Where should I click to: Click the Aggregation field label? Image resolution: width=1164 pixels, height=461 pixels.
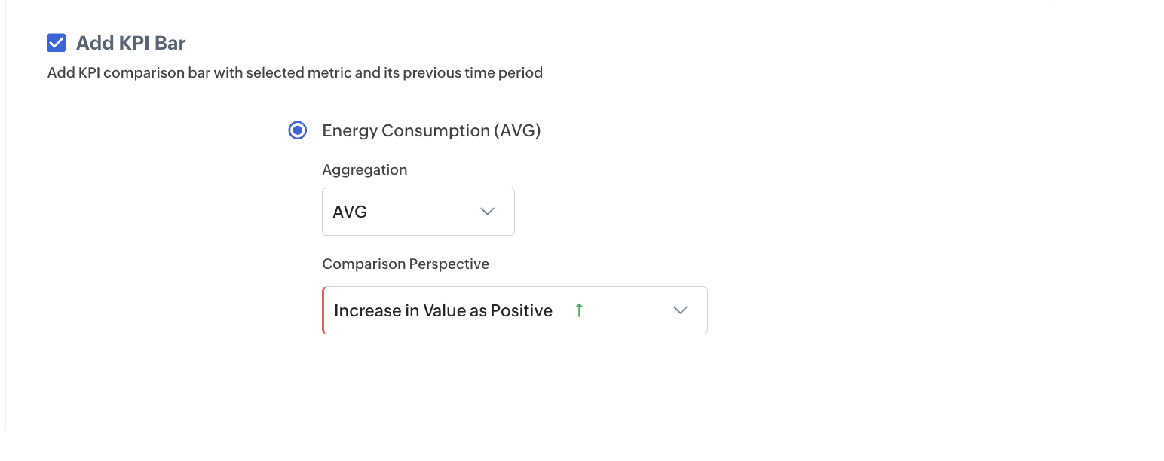pos(364,170)
